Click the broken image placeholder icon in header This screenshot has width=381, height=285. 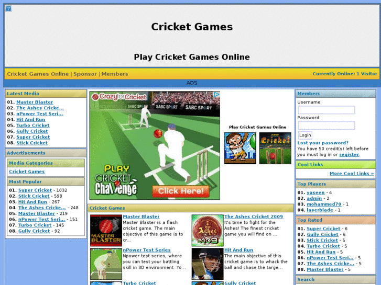(x=8, y=9)
